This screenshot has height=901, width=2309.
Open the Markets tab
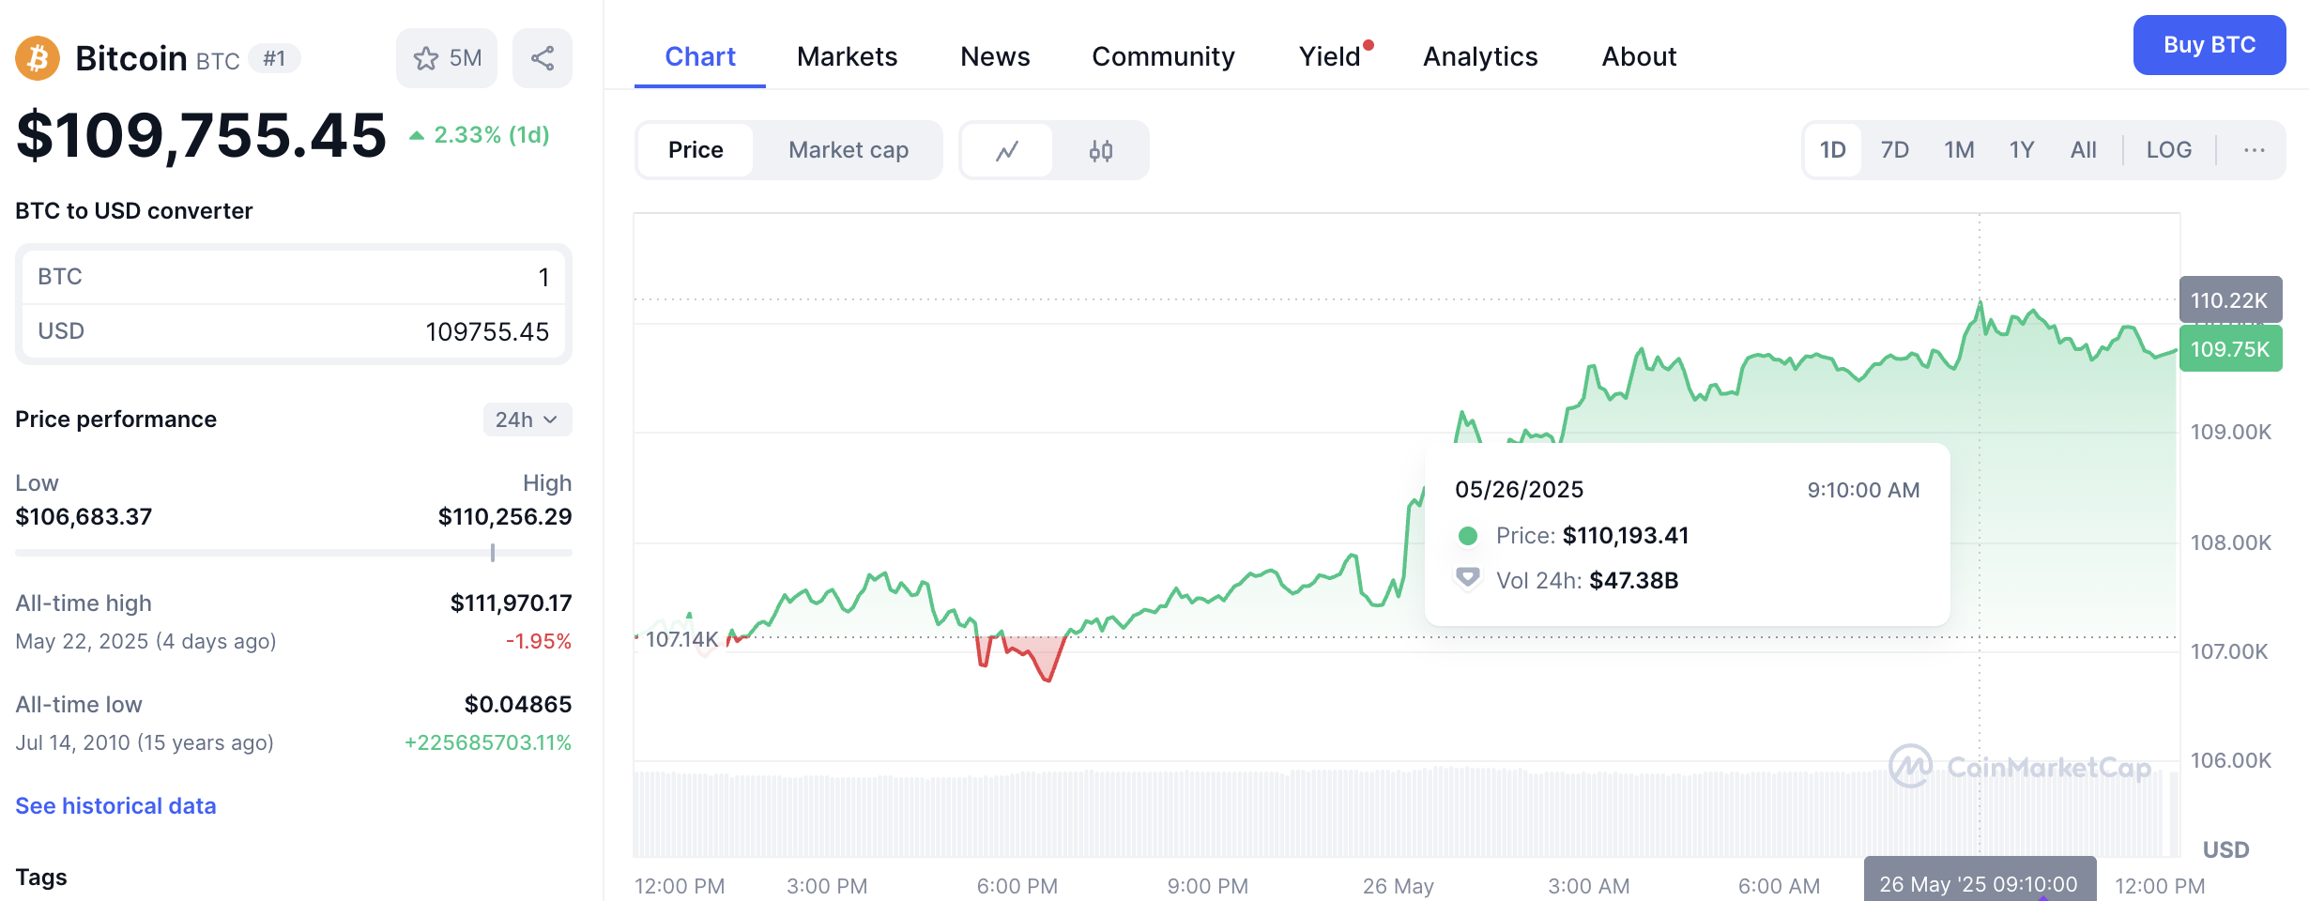pyautogui.click(x=847, y=56)
